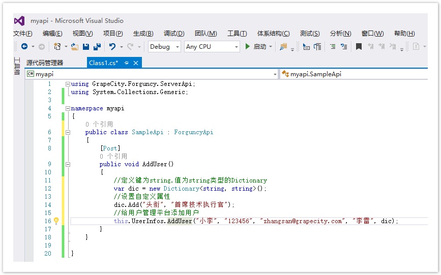Image resolution: width=441 pixels, height=275 pixels.
Task: Undo the last edit
Action: point(112,46)
